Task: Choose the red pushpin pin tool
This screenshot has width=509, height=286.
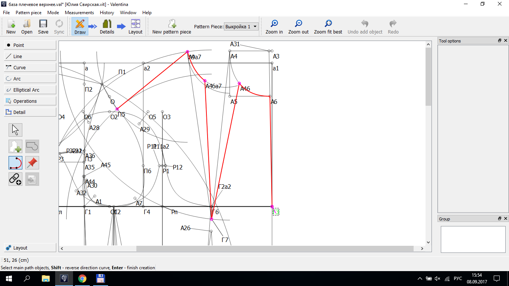Action: click(32, 163)
